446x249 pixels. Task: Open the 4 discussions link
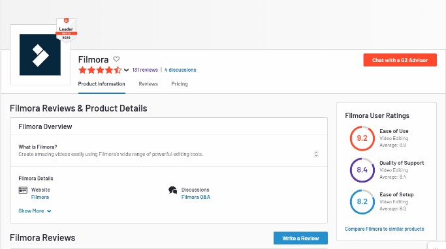click(180, 70)
